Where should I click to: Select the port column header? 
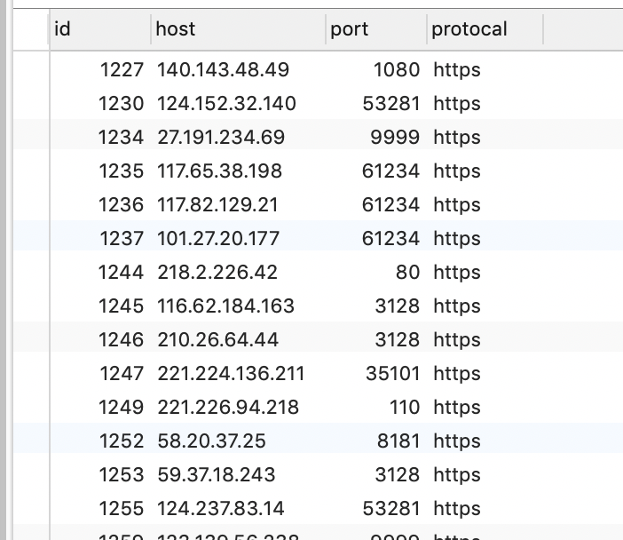350,29
